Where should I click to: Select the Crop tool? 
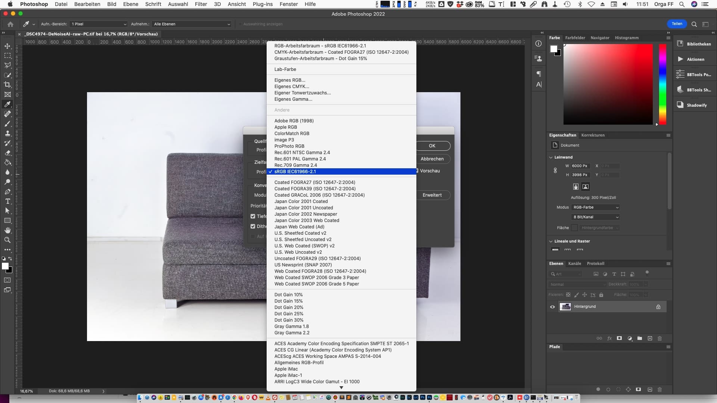(7, 85)
